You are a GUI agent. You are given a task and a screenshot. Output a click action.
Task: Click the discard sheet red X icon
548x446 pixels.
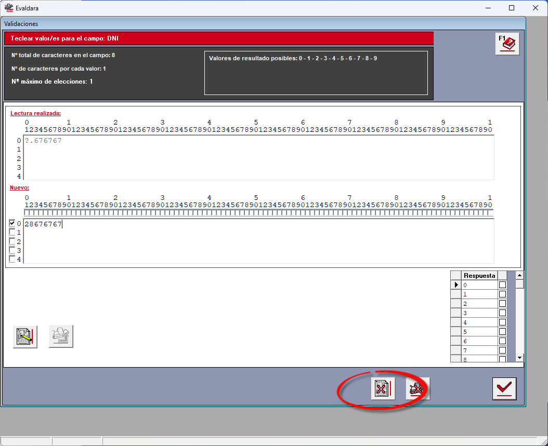pos(383,388)
